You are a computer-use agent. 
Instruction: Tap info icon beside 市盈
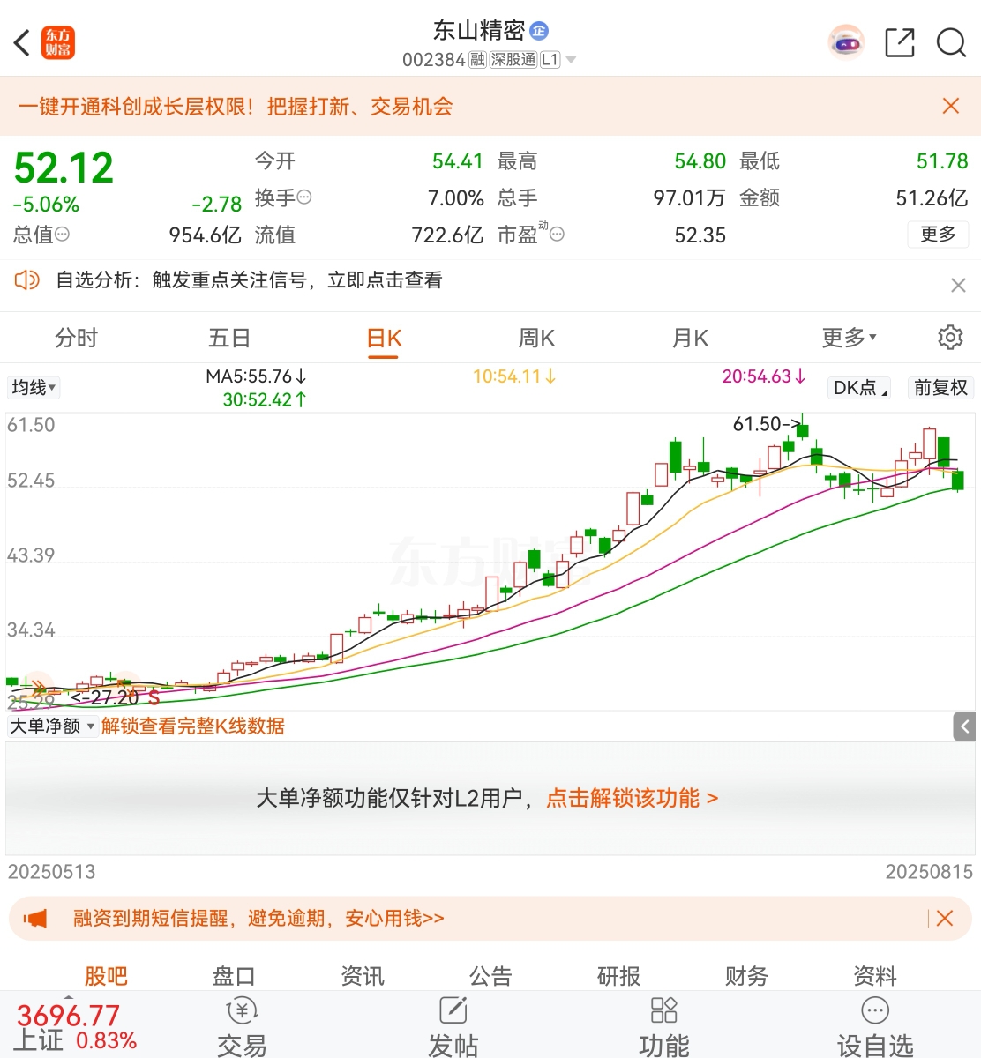(557, 235)
